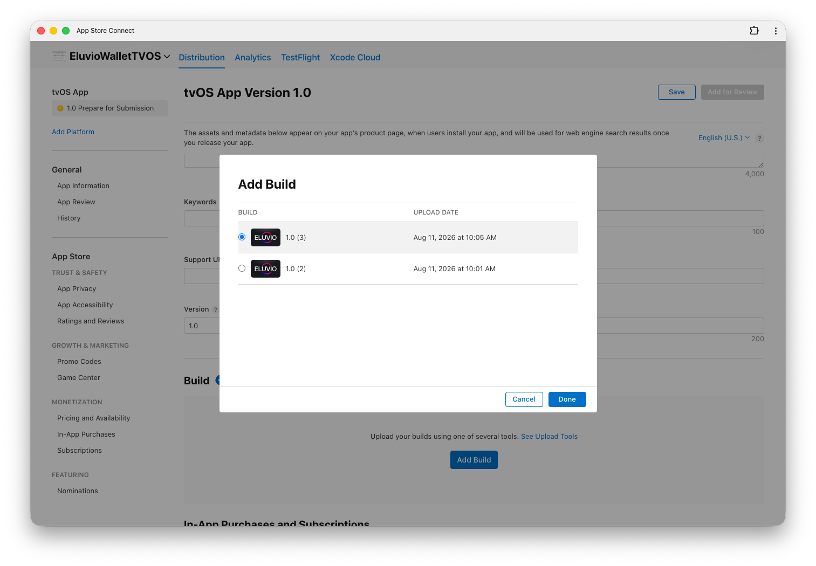The height and width of the screenshot is (566, 816).
Task: Open the English (U.S.) language dropdown
Action: (x=724, y=138)
